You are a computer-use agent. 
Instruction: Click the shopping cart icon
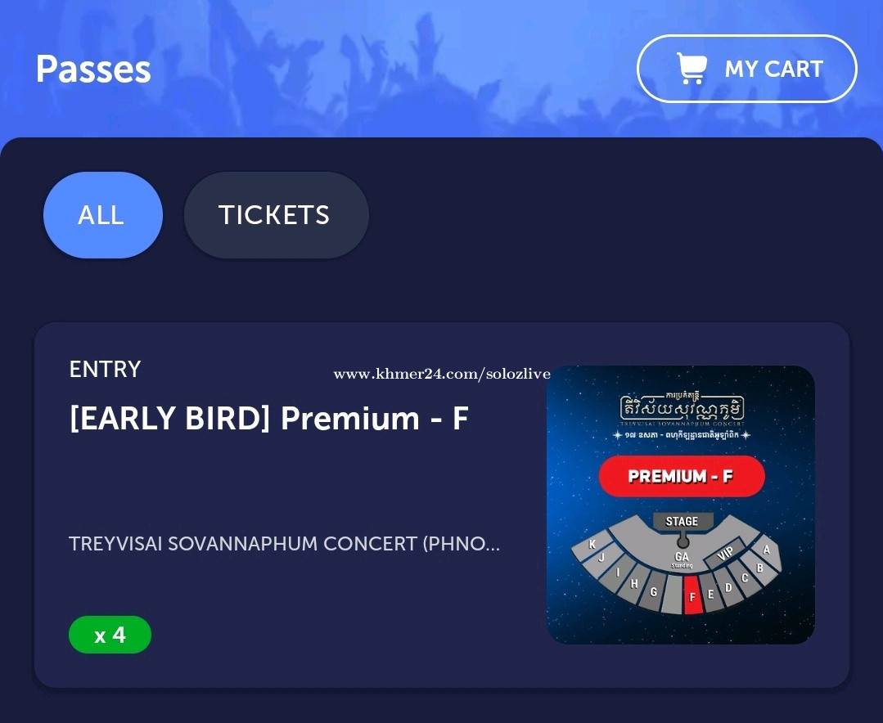[692, 69]
